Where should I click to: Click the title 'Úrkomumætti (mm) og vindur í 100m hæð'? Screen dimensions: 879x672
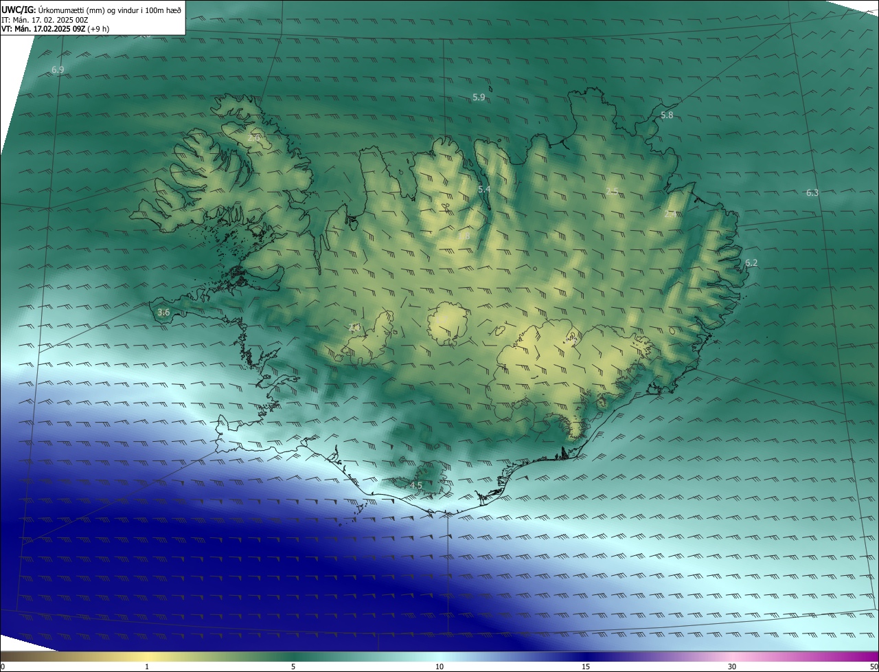click(109, 10)
